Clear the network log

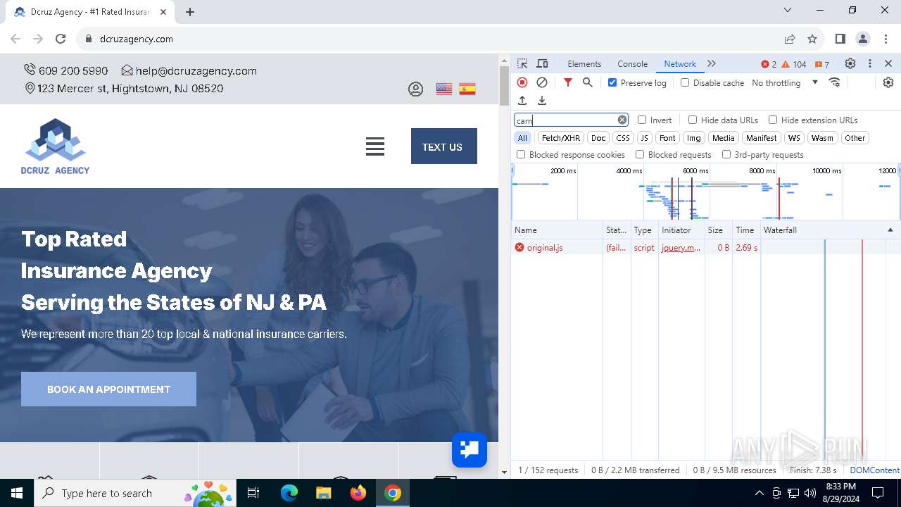[542, 82]
